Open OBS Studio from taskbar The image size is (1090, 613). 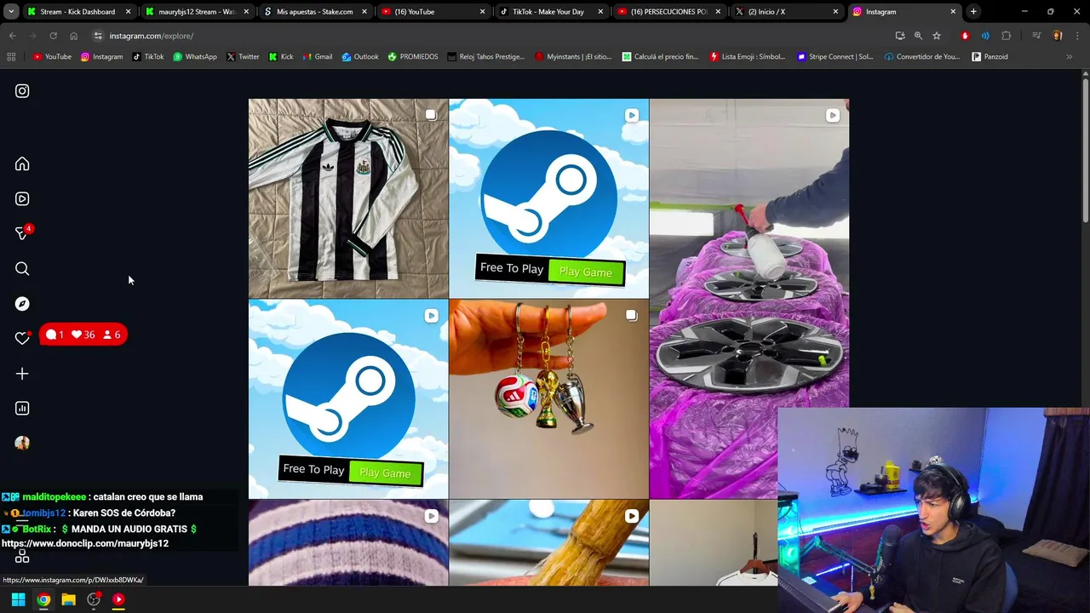coord(94,599)
